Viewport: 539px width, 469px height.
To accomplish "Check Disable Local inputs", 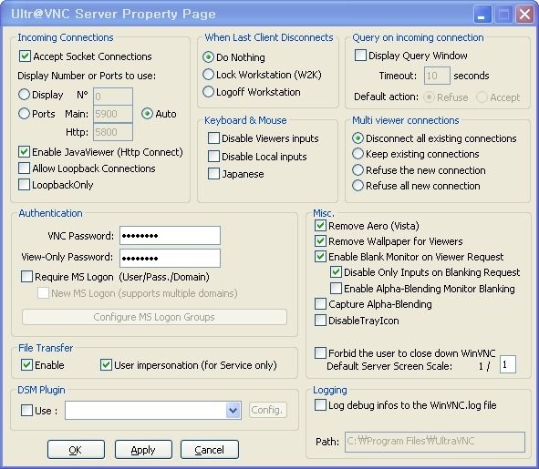I will pyautogui.click(x=213, y=157).
